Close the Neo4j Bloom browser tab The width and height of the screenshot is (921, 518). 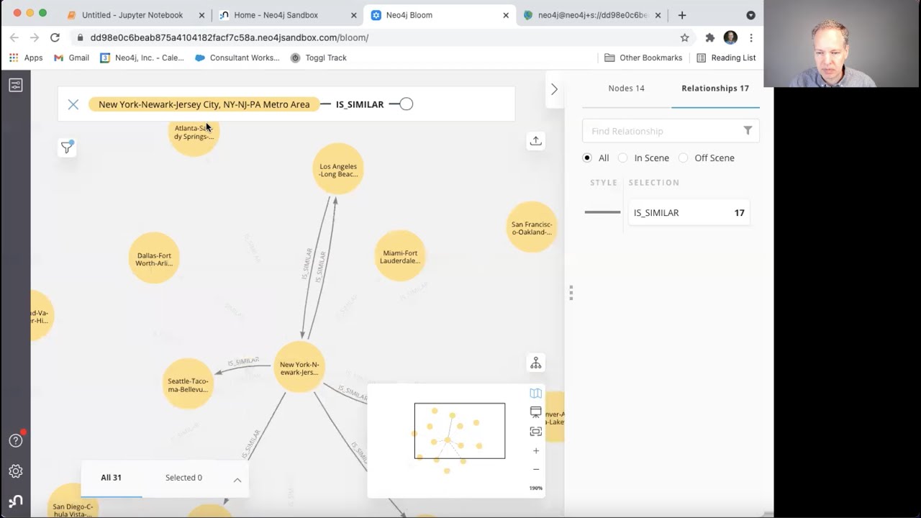pos(506,15)
